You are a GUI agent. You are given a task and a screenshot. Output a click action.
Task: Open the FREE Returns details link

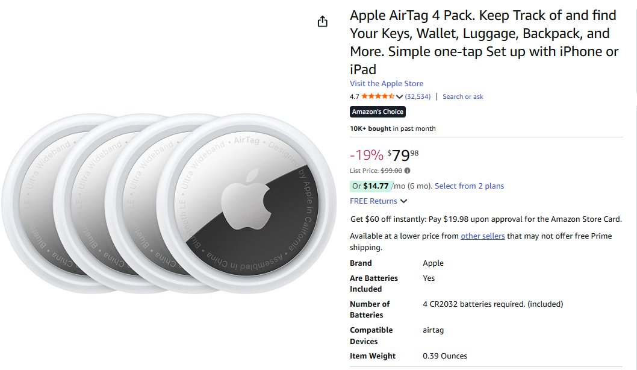coord(373,201)
